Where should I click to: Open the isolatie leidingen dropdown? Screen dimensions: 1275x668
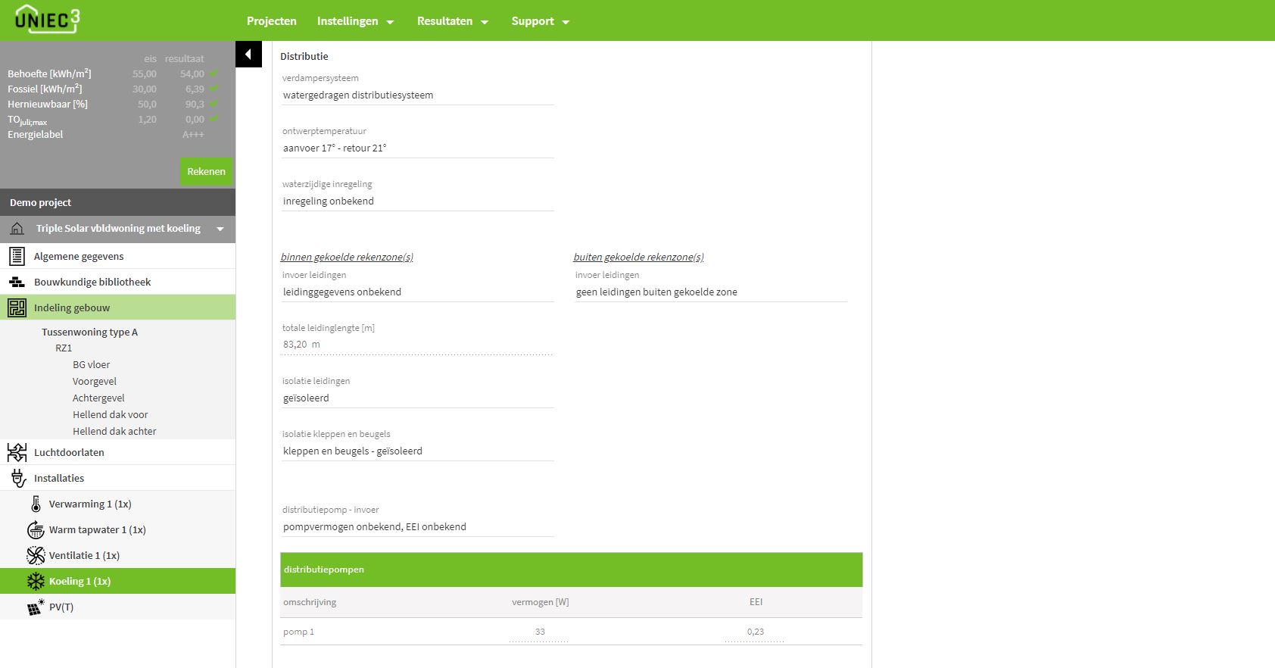416,398
